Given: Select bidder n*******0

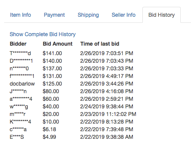Looking at the screenshot, I should click(x=19, y=68).
